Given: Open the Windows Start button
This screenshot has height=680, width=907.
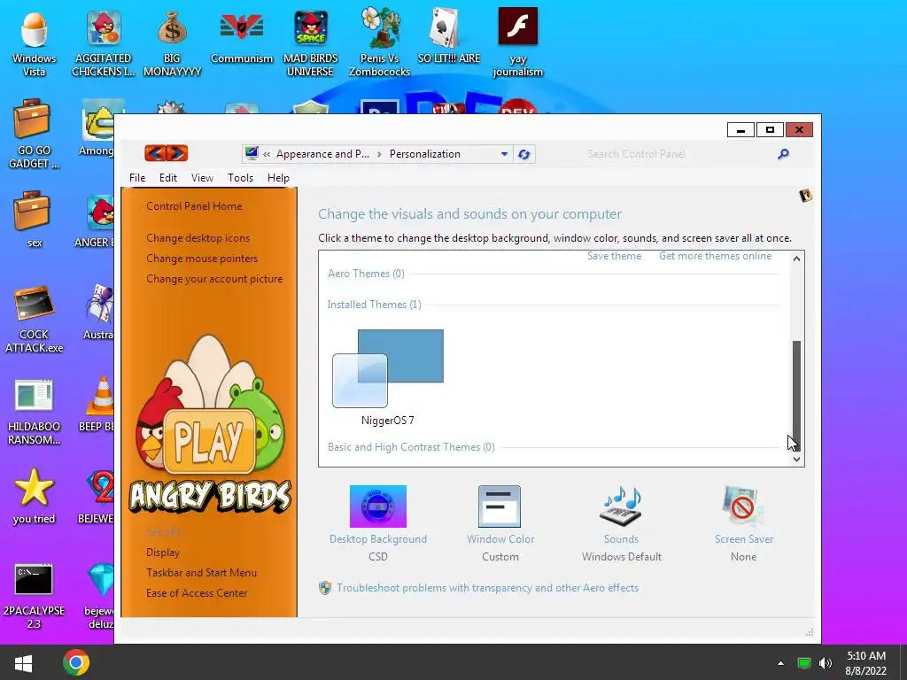Looking at the screenshot, I should [x=23, y=662].
